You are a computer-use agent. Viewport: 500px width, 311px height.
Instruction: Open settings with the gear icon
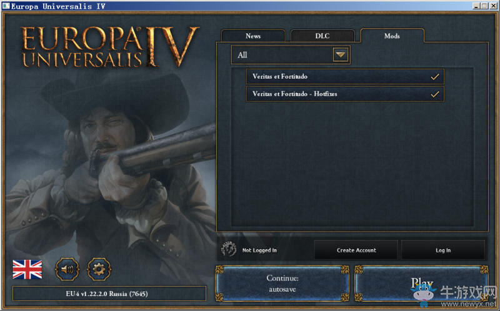point(99,269)
